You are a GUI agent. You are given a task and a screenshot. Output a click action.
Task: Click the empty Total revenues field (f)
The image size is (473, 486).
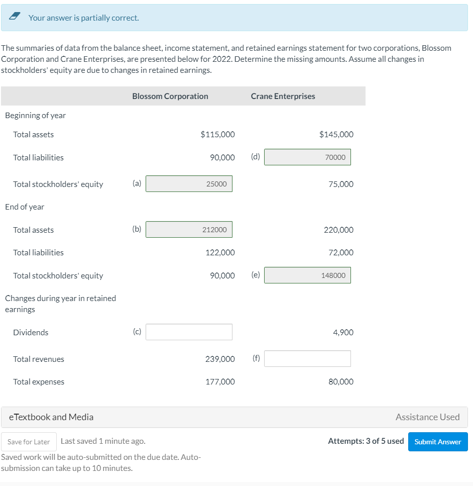click(307, 358)
